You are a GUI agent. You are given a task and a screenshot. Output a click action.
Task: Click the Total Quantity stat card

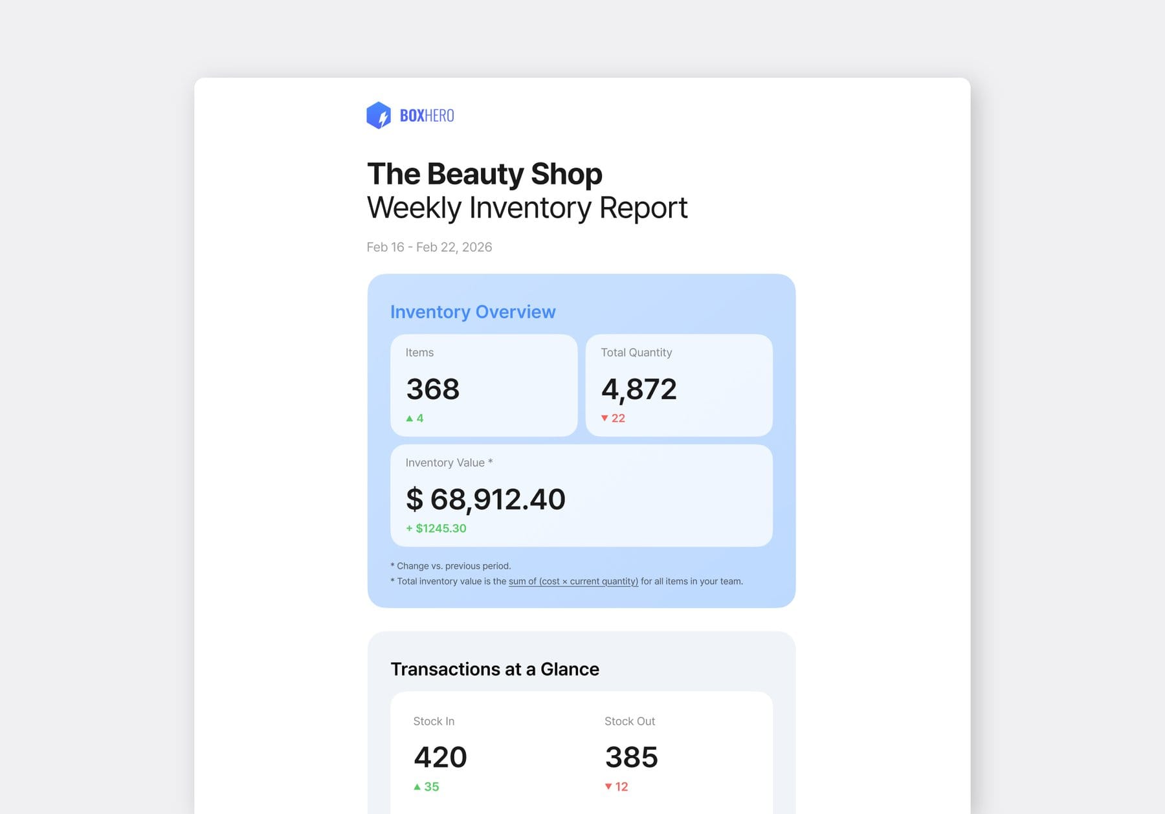click(679, 385)
